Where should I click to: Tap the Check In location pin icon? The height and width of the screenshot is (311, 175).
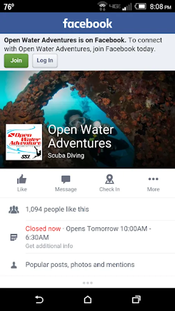(x=109, y=179)
